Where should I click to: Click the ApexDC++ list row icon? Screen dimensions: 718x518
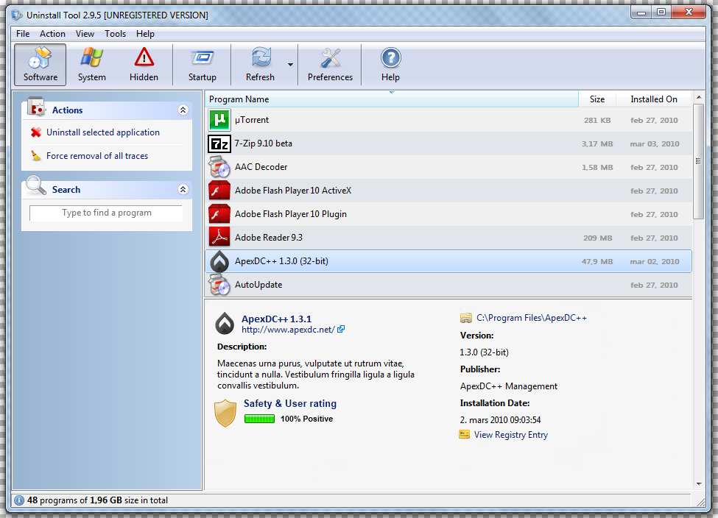(219, 261)
